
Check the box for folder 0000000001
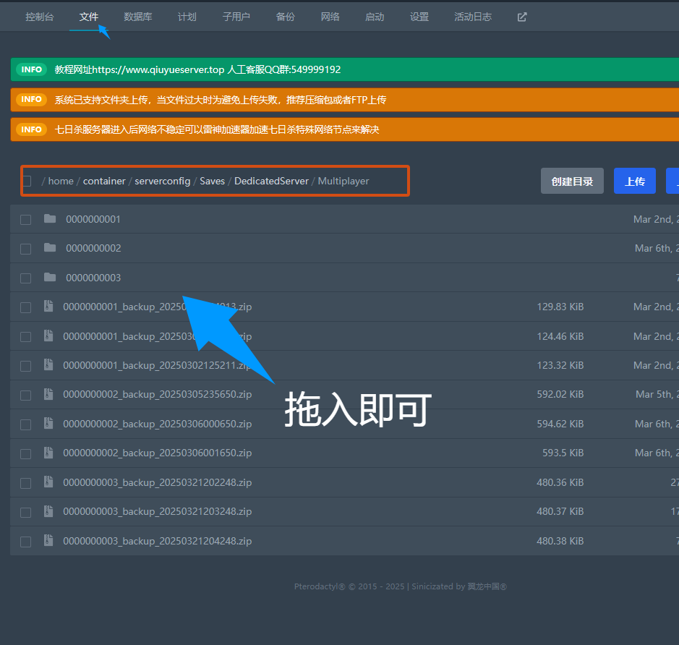(26, 220)
